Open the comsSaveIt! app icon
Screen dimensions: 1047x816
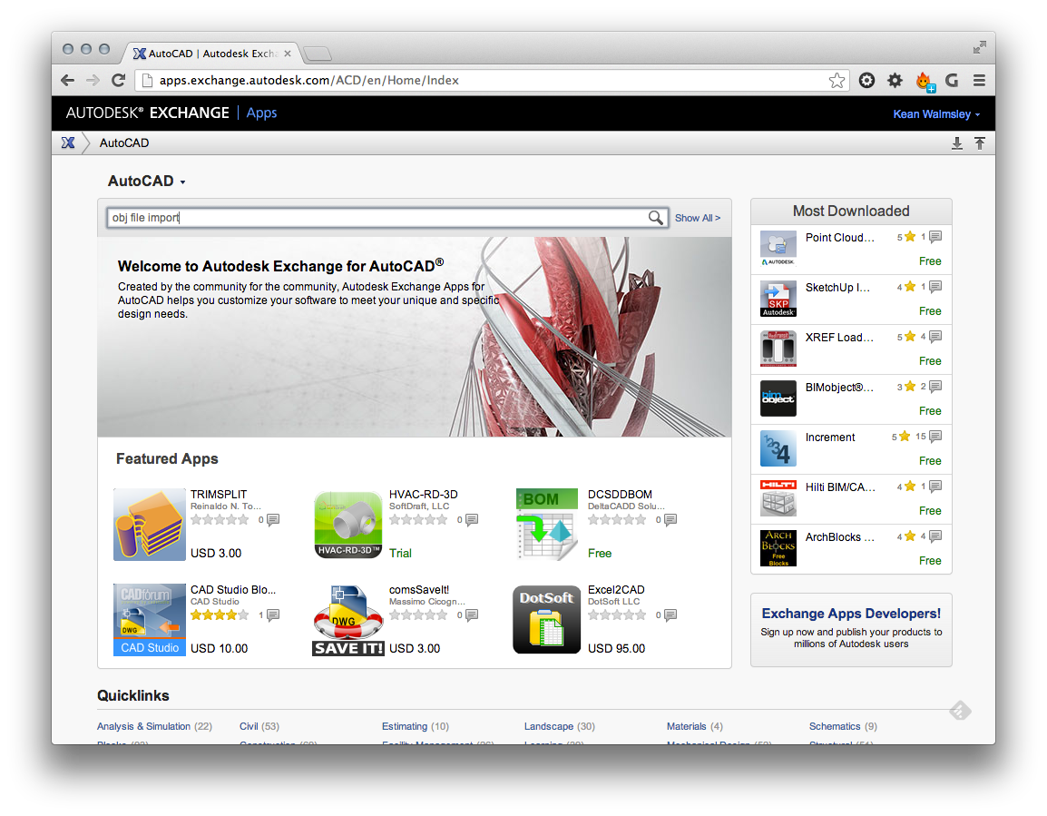point(348,619)
